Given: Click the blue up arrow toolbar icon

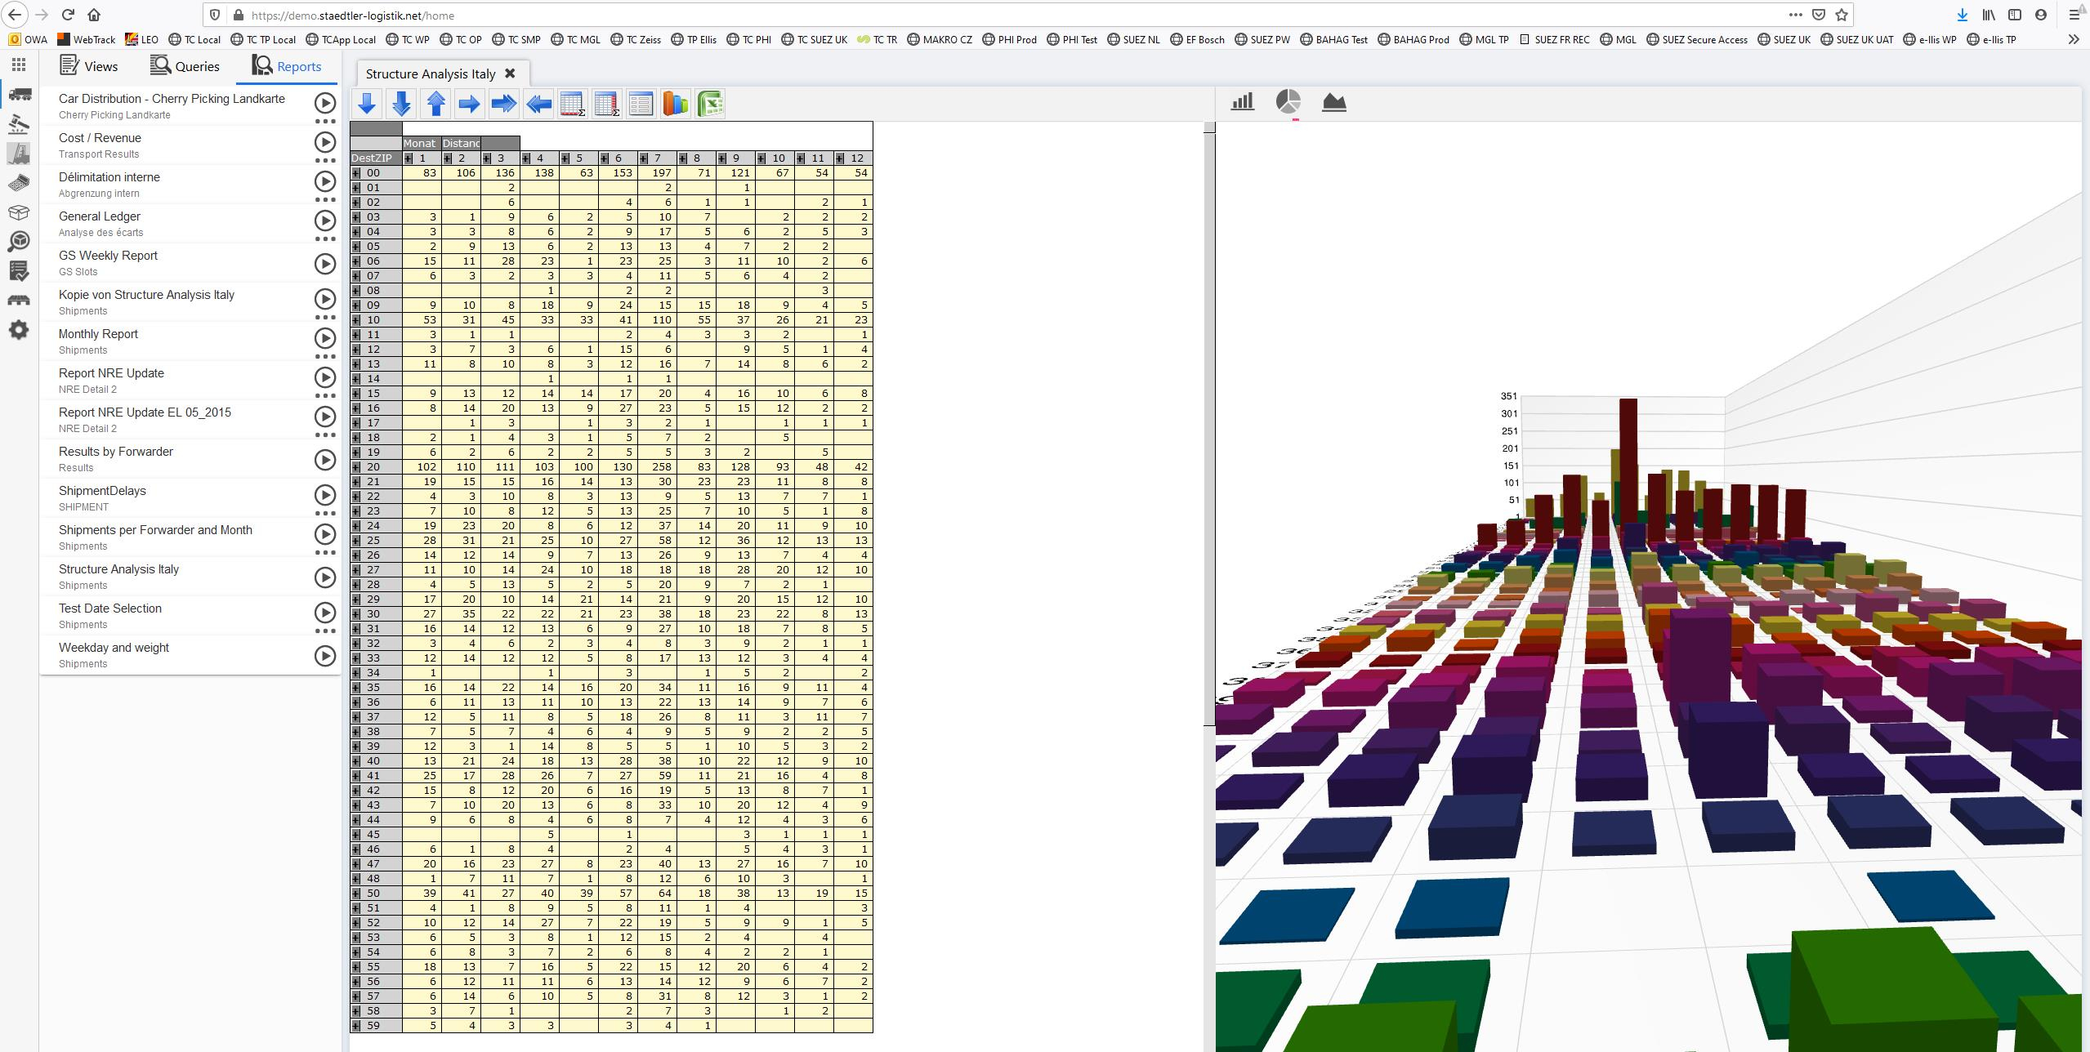Looking at the screenshot, I should (x=436, y=104).
